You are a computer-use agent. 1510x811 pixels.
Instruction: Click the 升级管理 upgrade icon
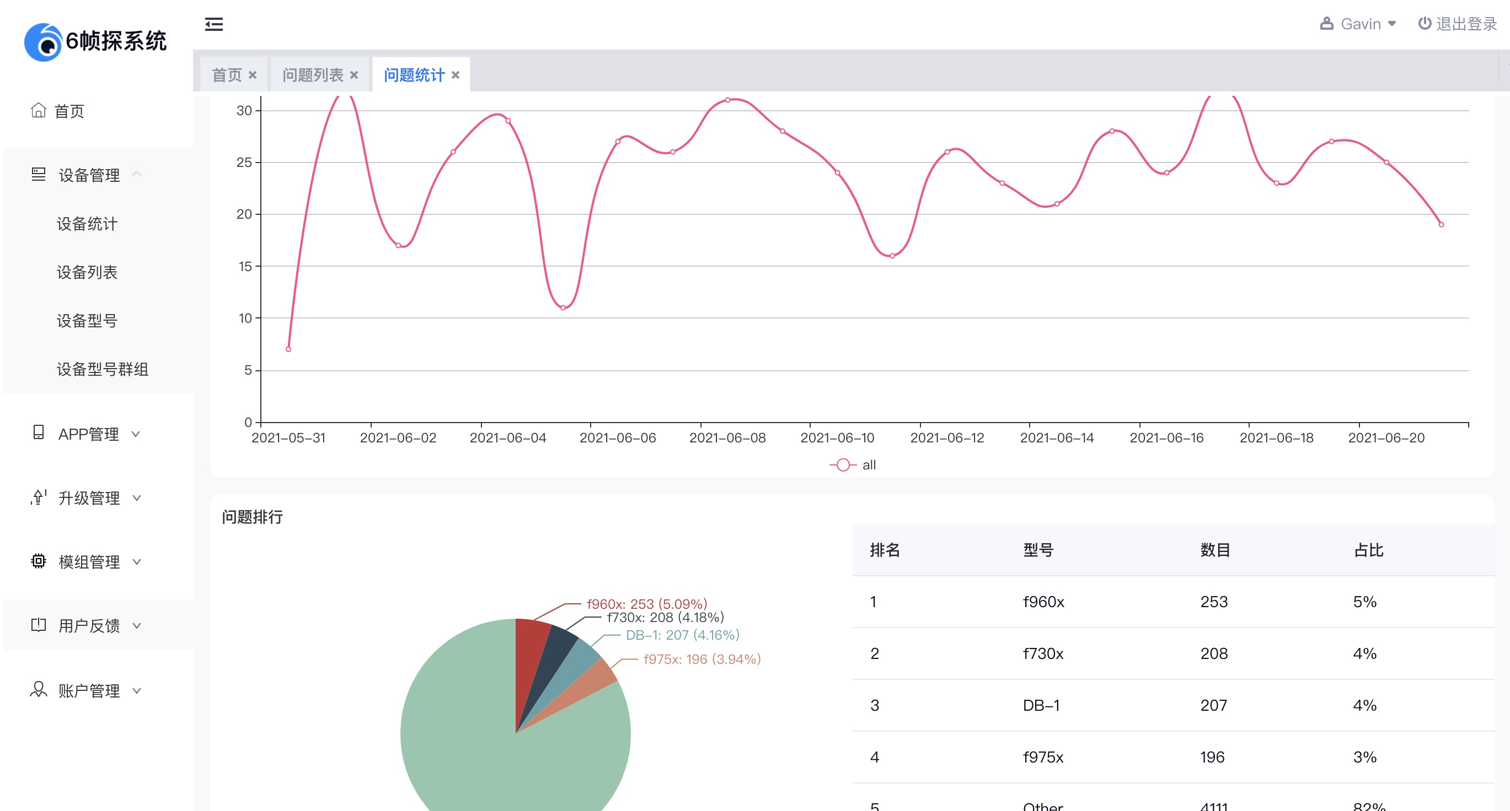tap(38, 497)
